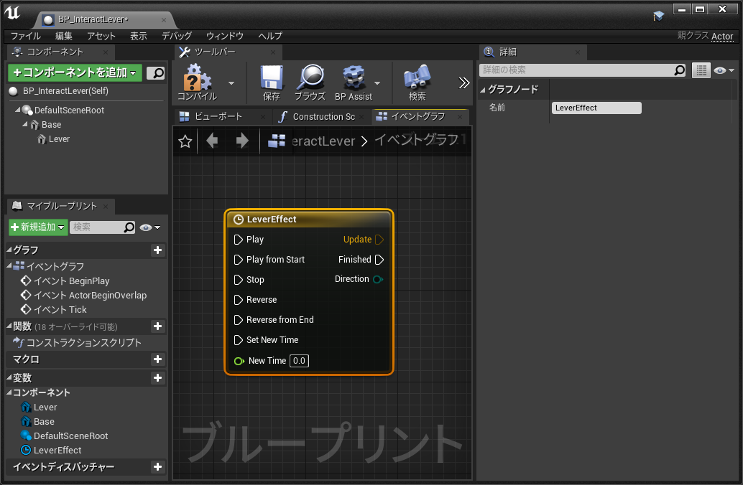
Task: Collapse the Functions section
Action: click(x=9, y=326)
